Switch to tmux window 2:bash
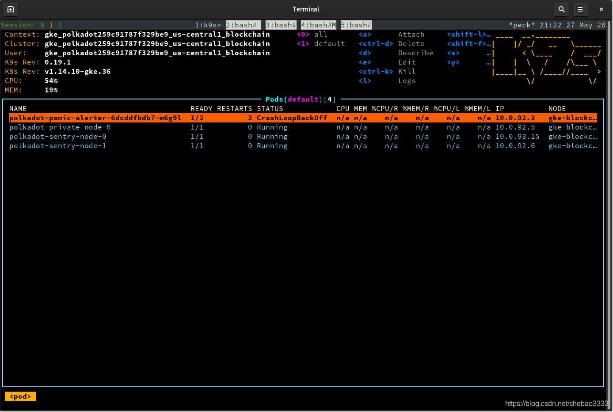The image size is (613, 412). click(244, 25)
